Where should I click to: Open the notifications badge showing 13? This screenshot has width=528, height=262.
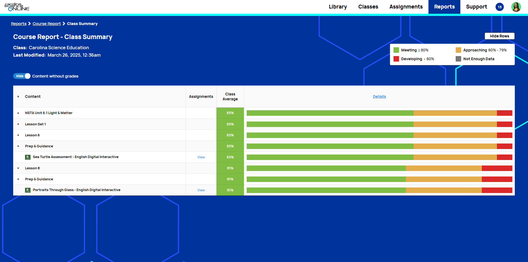[500, 7]
